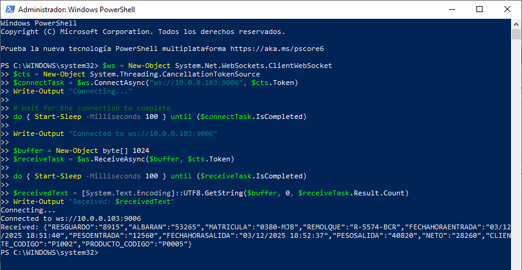Close the Administrador PowerShell window

(507, 10)
